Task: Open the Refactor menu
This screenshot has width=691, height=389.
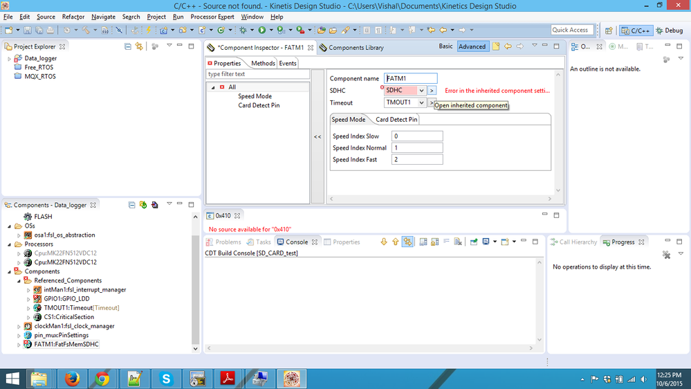Action: click(73, 17)
